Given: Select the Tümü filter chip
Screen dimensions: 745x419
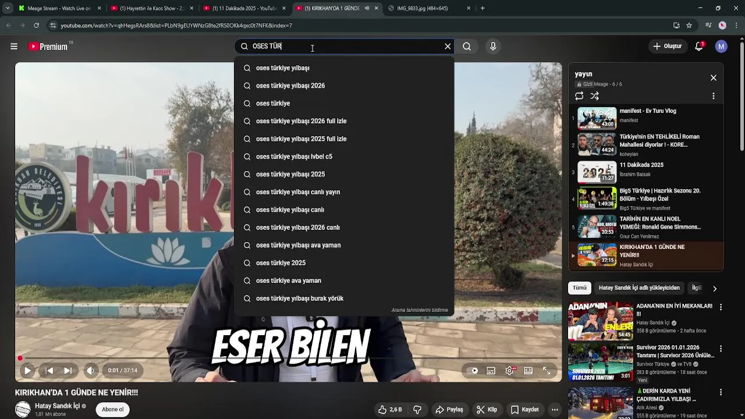Looking at the screenshot, I should pyautogui.click(x=580, y=288).
